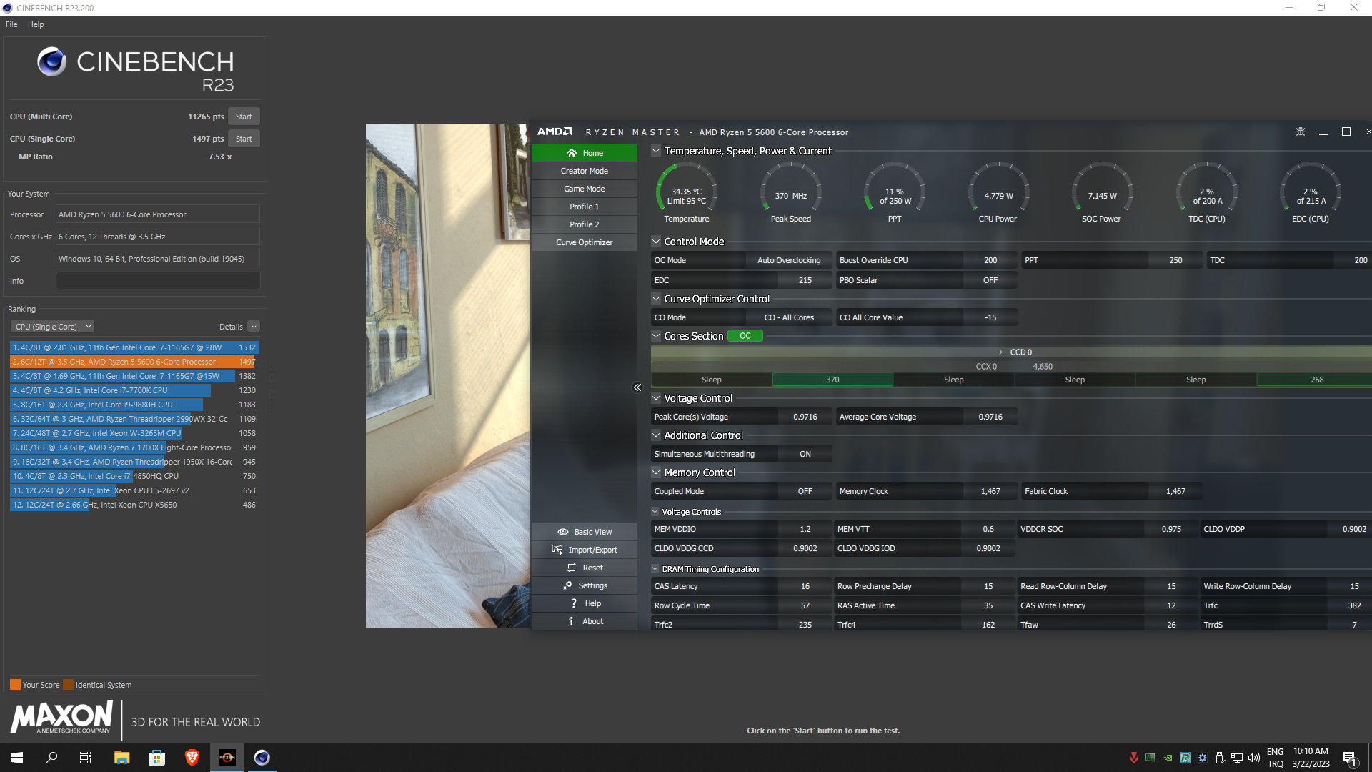Start the CPU Multi Core test
This screenshot has width=1372, height=772.
point(244,117)
